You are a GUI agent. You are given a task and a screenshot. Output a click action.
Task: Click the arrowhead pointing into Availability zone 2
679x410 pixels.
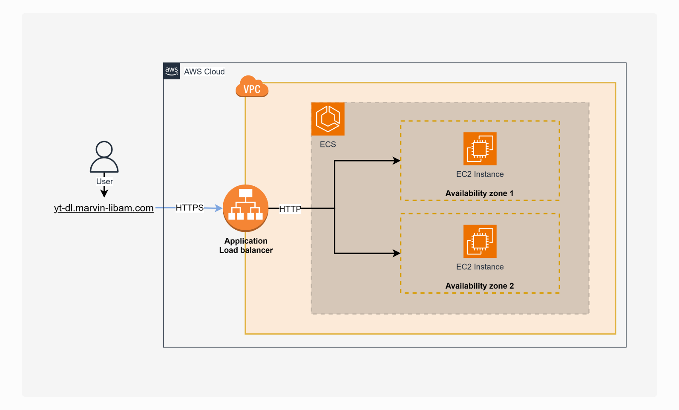pos(397,253)
